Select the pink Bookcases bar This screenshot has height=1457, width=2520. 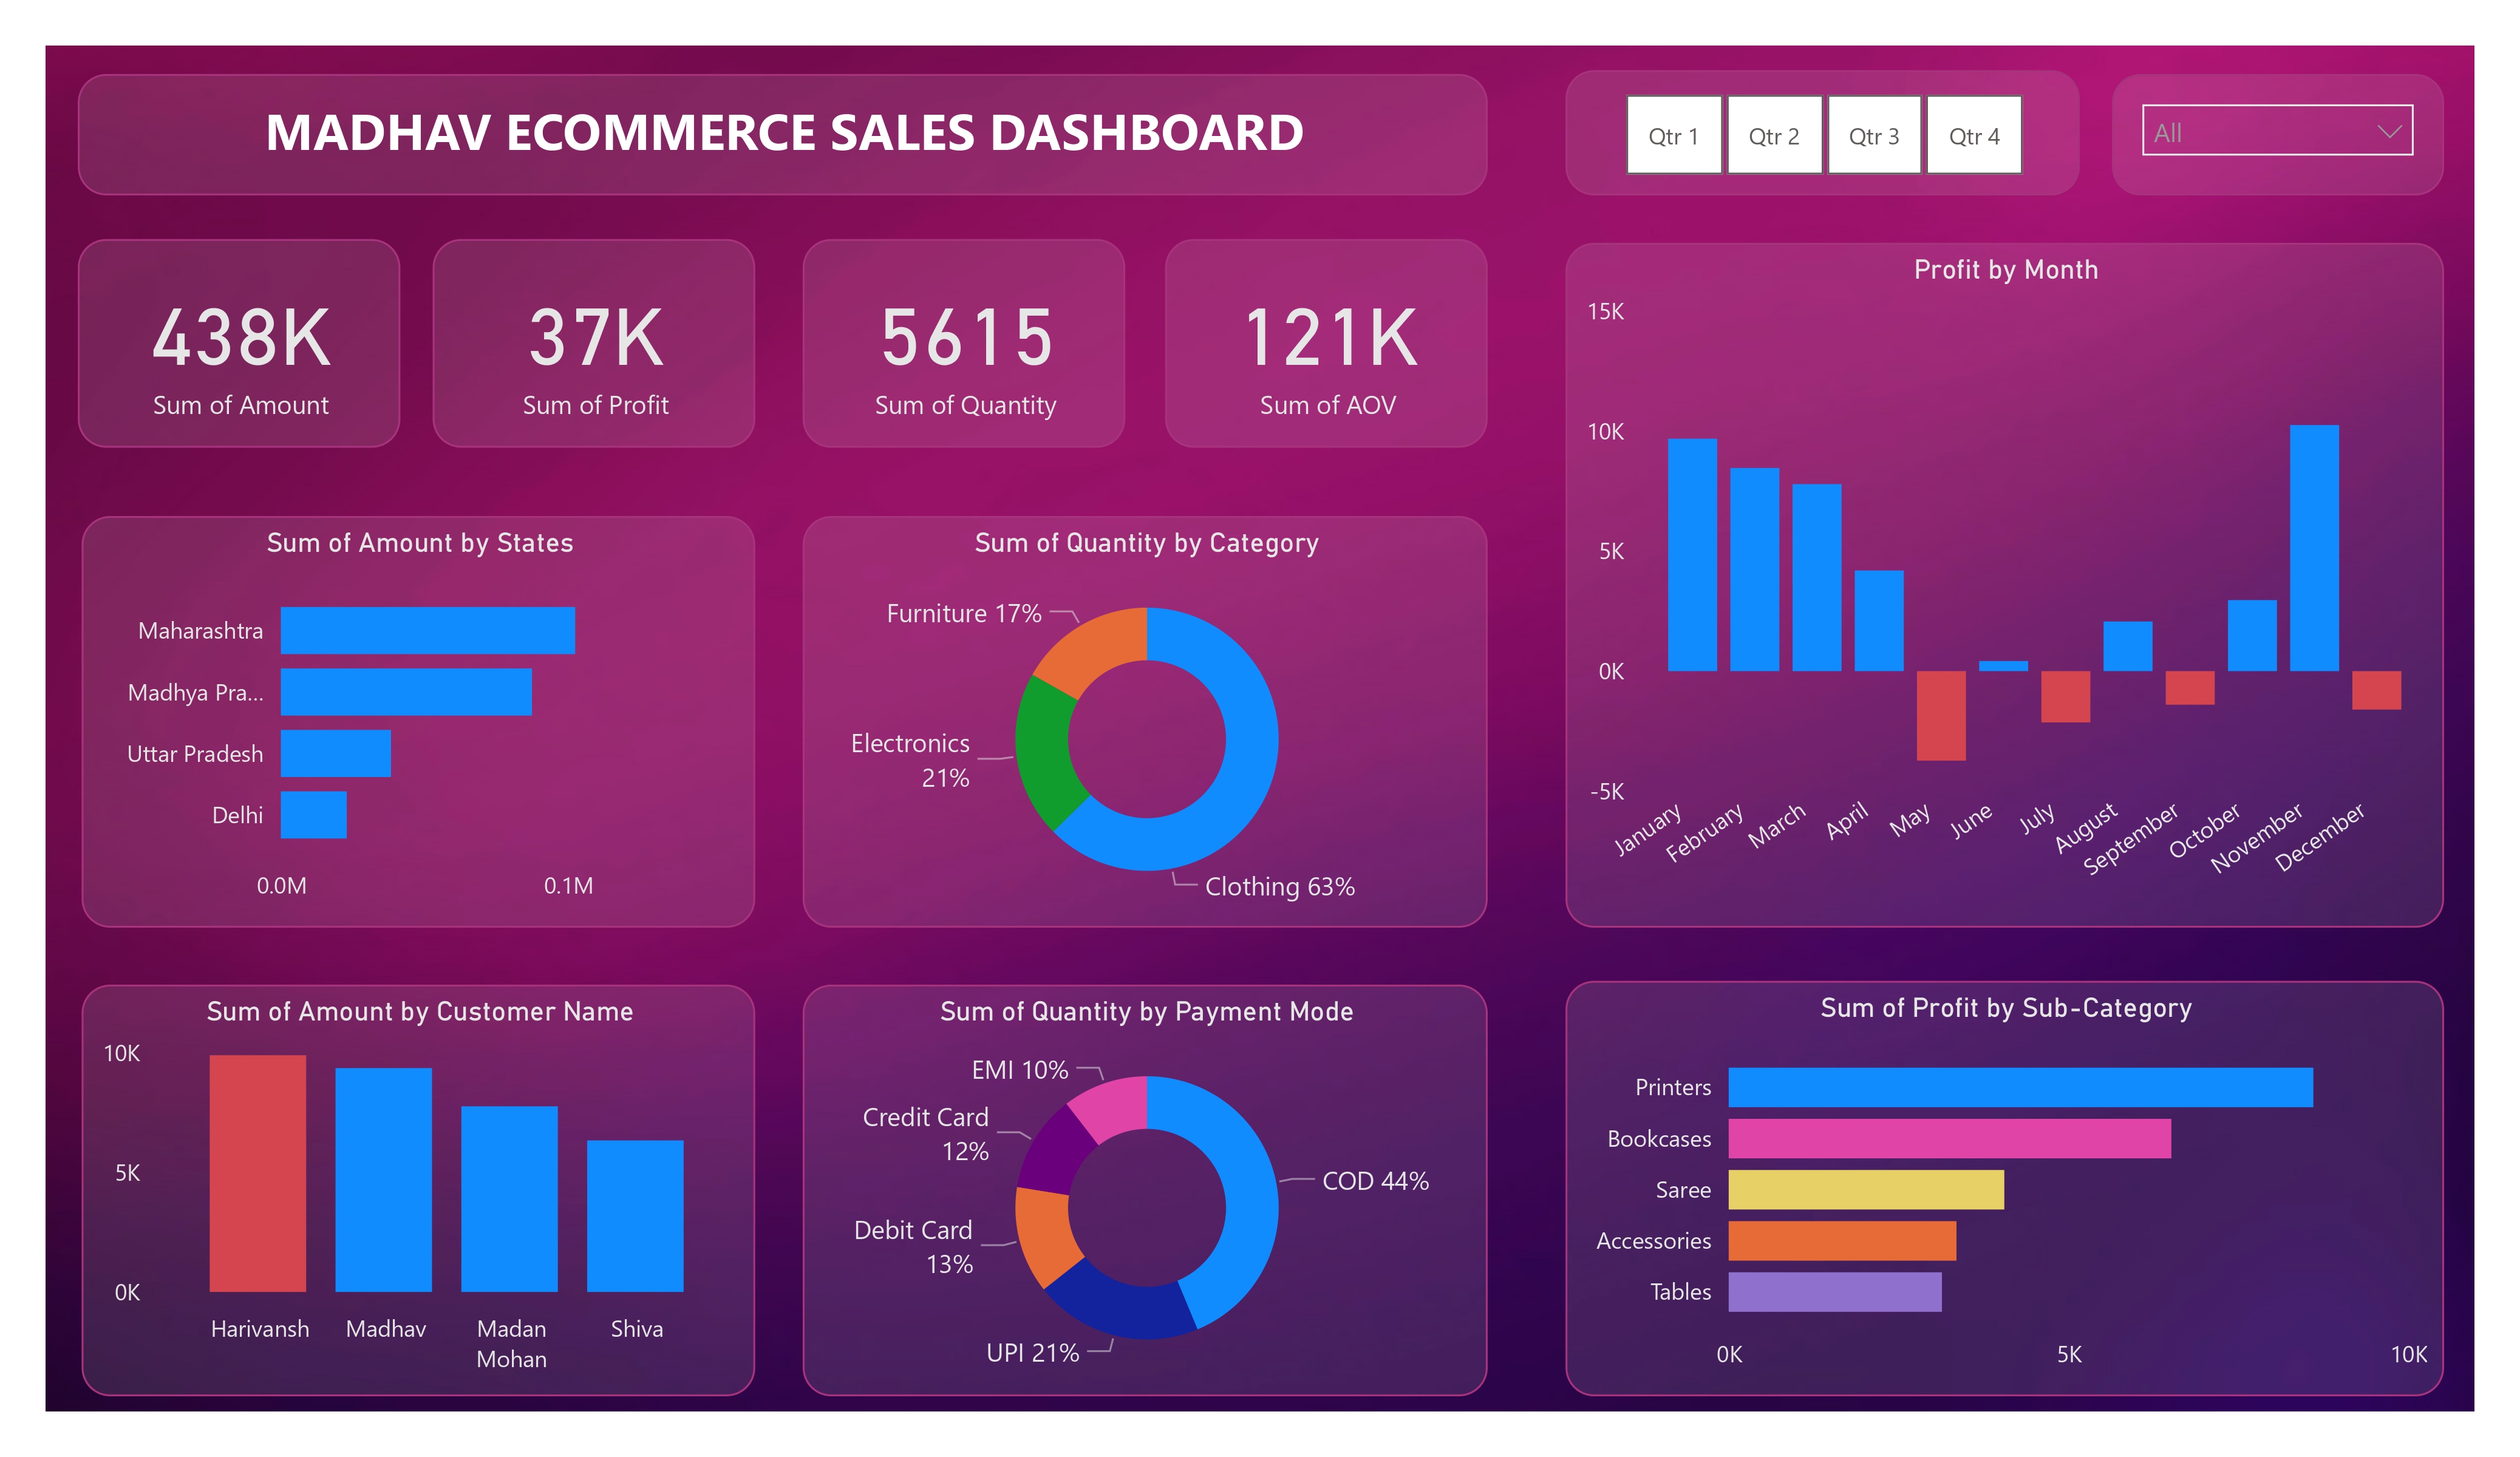tap(1950, 1138)
